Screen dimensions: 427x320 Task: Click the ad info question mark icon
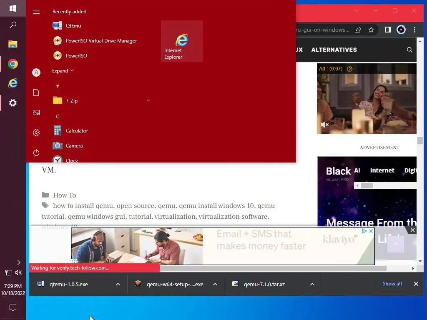tap(349, 69)
